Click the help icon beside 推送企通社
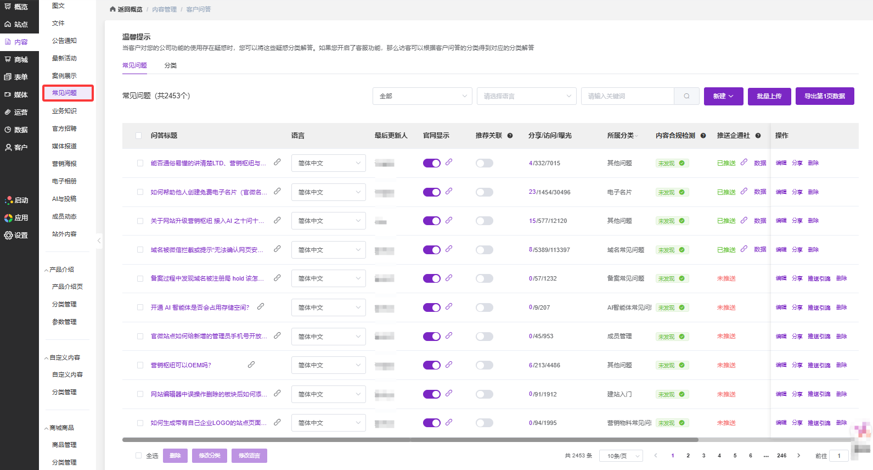The height and width of the screenshot is (470, 873). pos(758,136)
